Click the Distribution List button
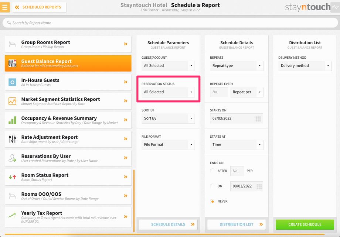 click(x=237, y=224)
